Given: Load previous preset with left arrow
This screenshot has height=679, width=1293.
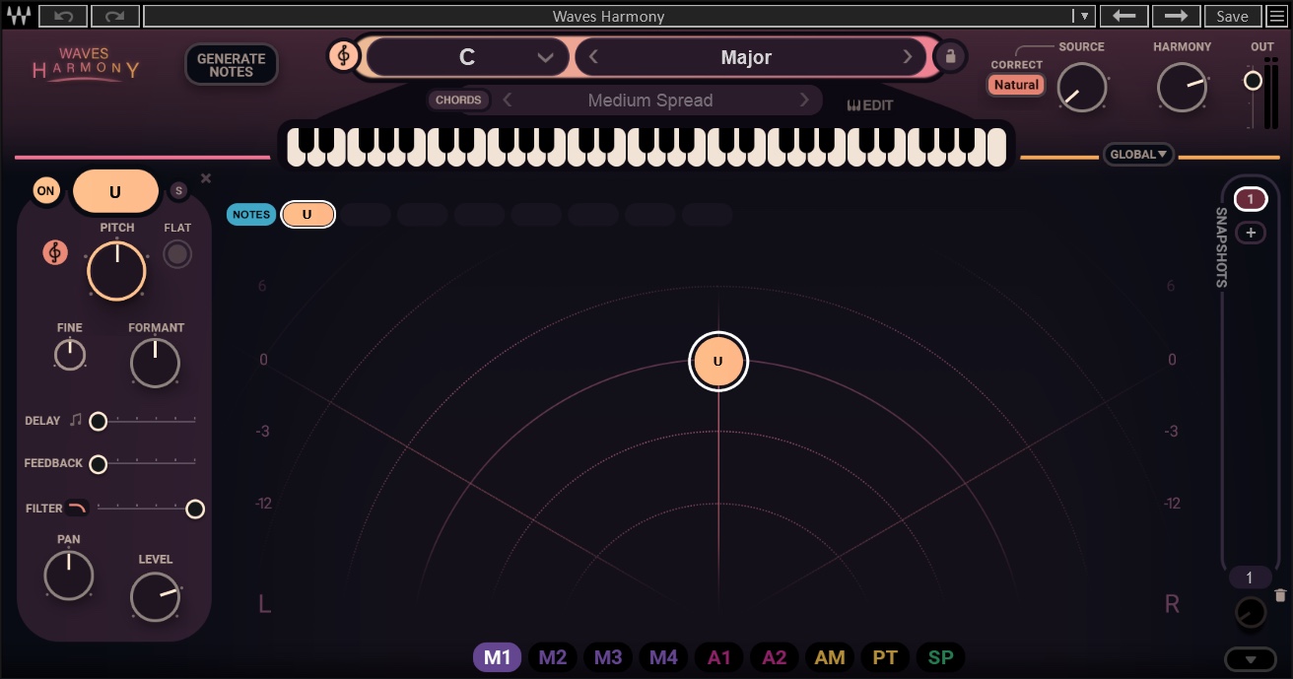Looking at the screenshot, I should click(x=1123, y=16).
